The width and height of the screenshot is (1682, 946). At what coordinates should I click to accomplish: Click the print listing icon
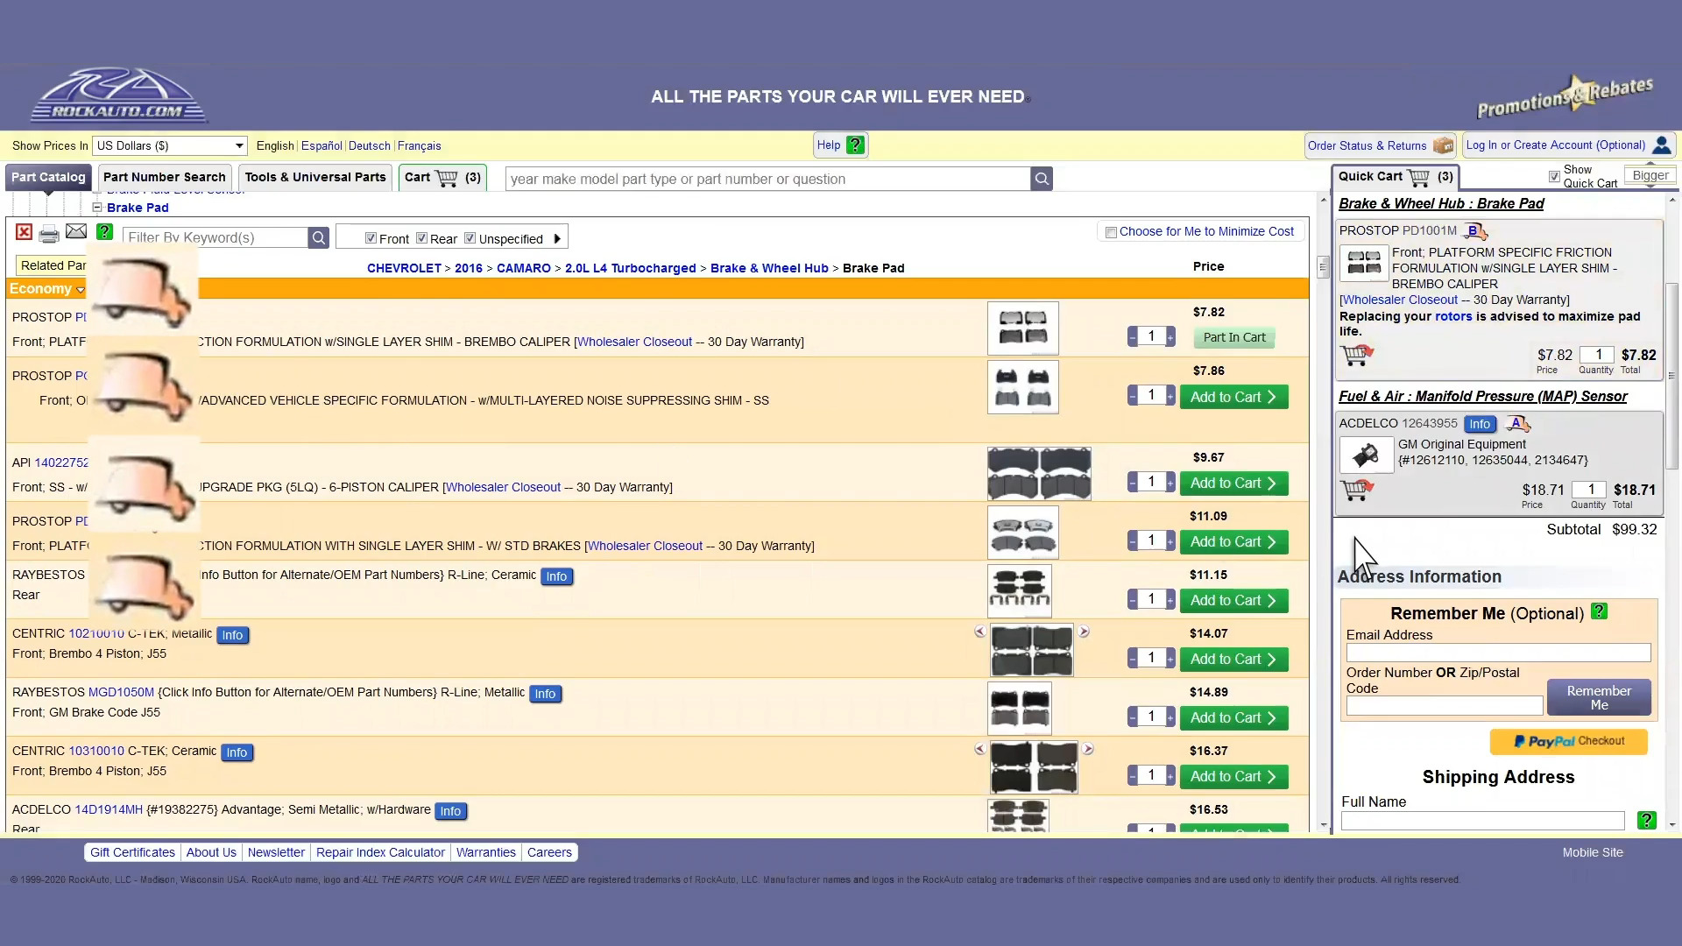pyautogui.click(x=49, y=233)
